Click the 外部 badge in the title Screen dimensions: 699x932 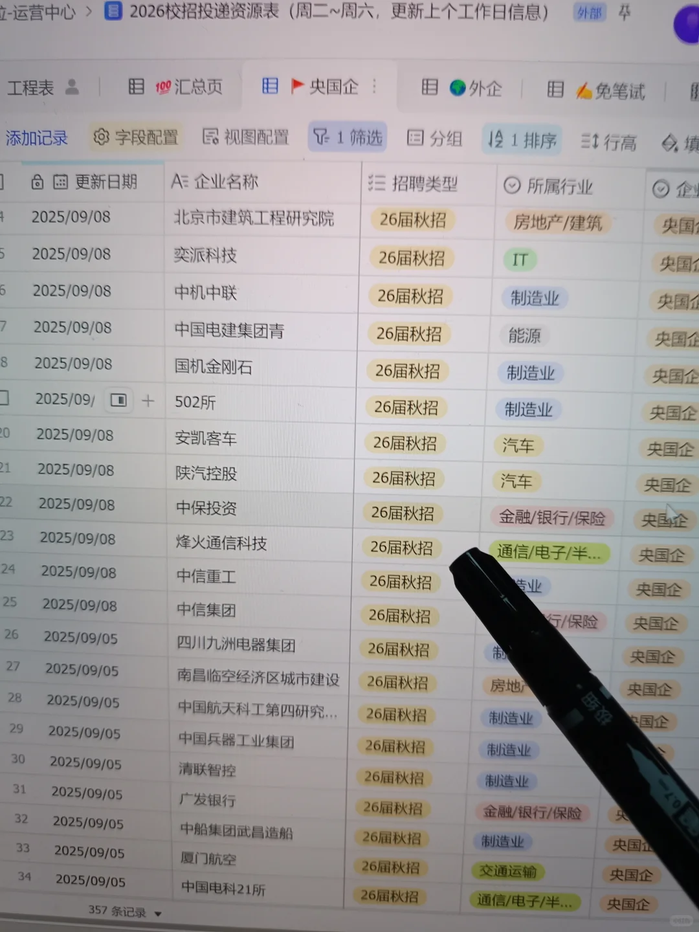pos(590,12)
